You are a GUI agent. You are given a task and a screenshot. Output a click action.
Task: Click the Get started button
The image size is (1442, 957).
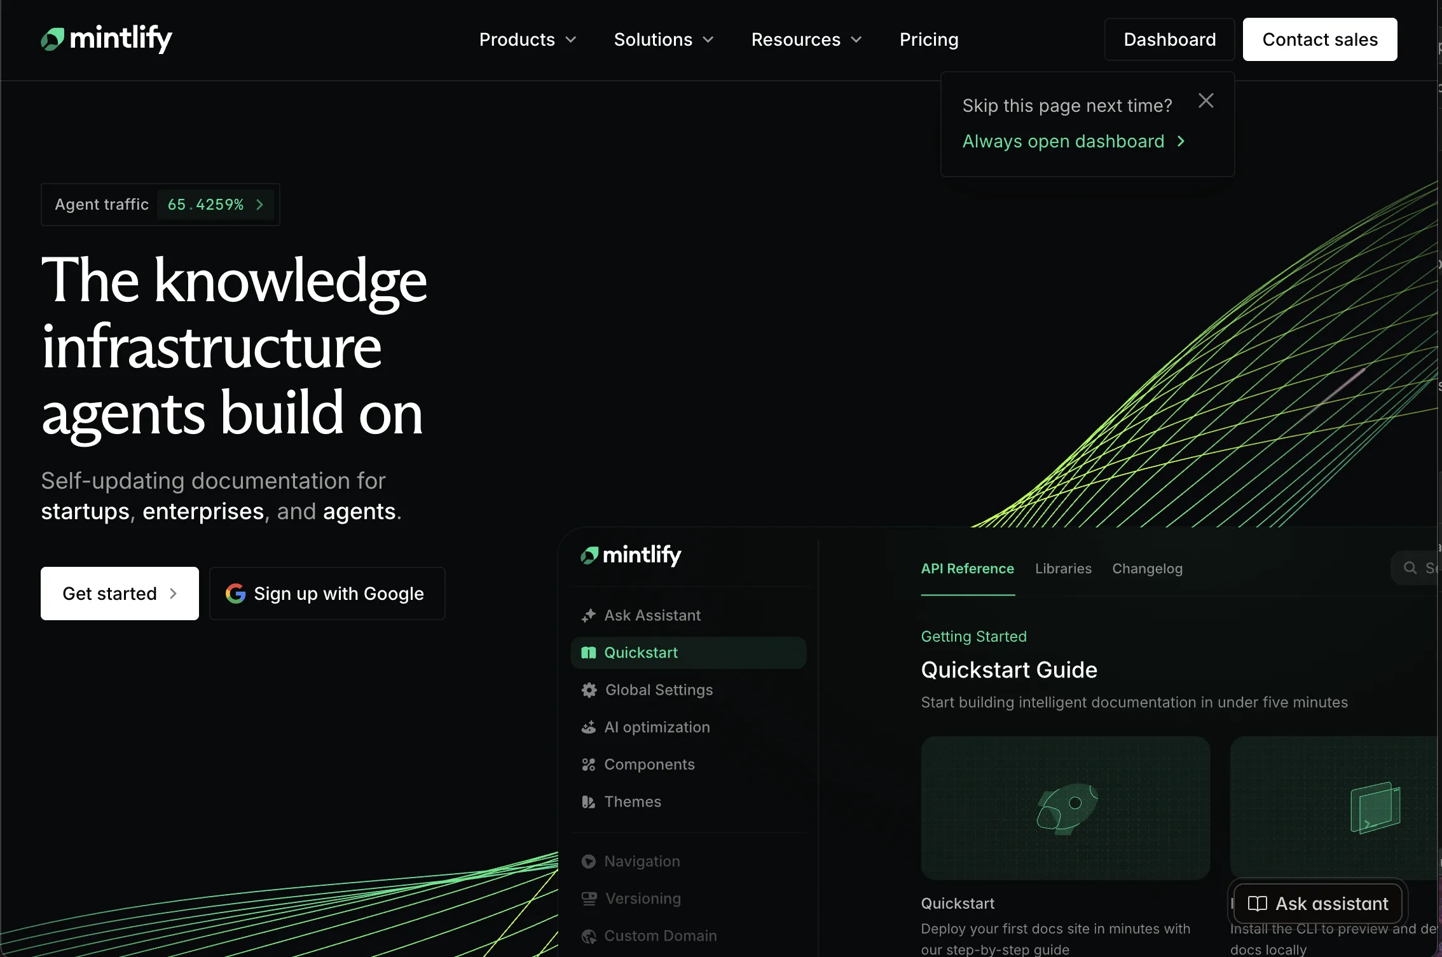[120, 594]
